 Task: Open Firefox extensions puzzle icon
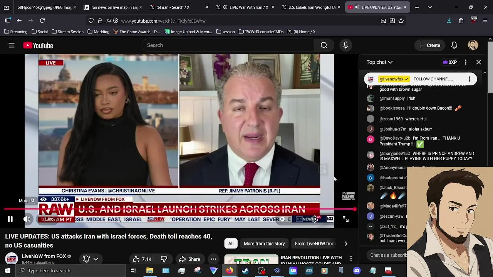click(461, 21)
